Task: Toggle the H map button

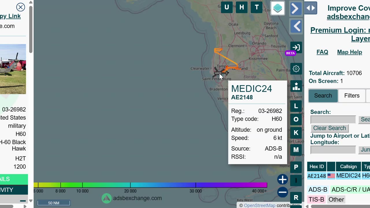Action: click(x=242, y=7)
